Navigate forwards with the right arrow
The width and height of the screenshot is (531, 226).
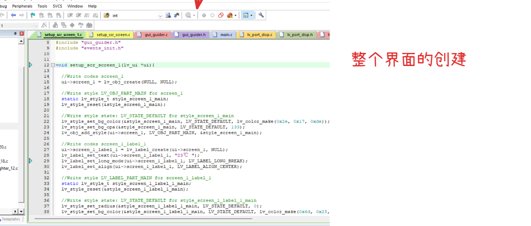[21, 15]
